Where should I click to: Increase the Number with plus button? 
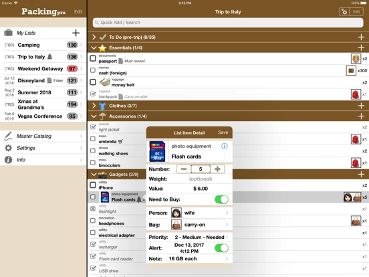(217, 169)
